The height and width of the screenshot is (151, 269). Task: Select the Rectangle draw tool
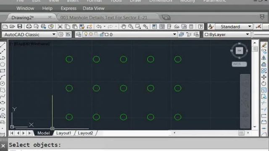click(3, 70)
